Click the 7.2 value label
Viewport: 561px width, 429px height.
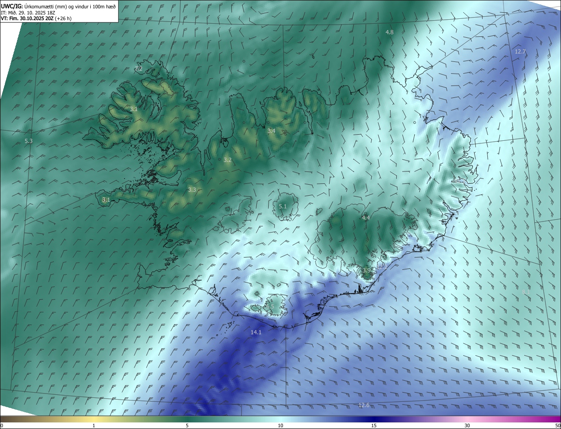coord(139,68)
